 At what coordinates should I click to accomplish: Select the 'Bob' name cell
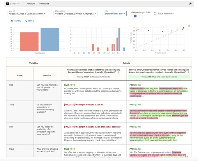(20, 91)
